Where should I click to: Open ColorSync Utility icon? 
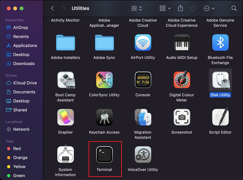[104, 80]
